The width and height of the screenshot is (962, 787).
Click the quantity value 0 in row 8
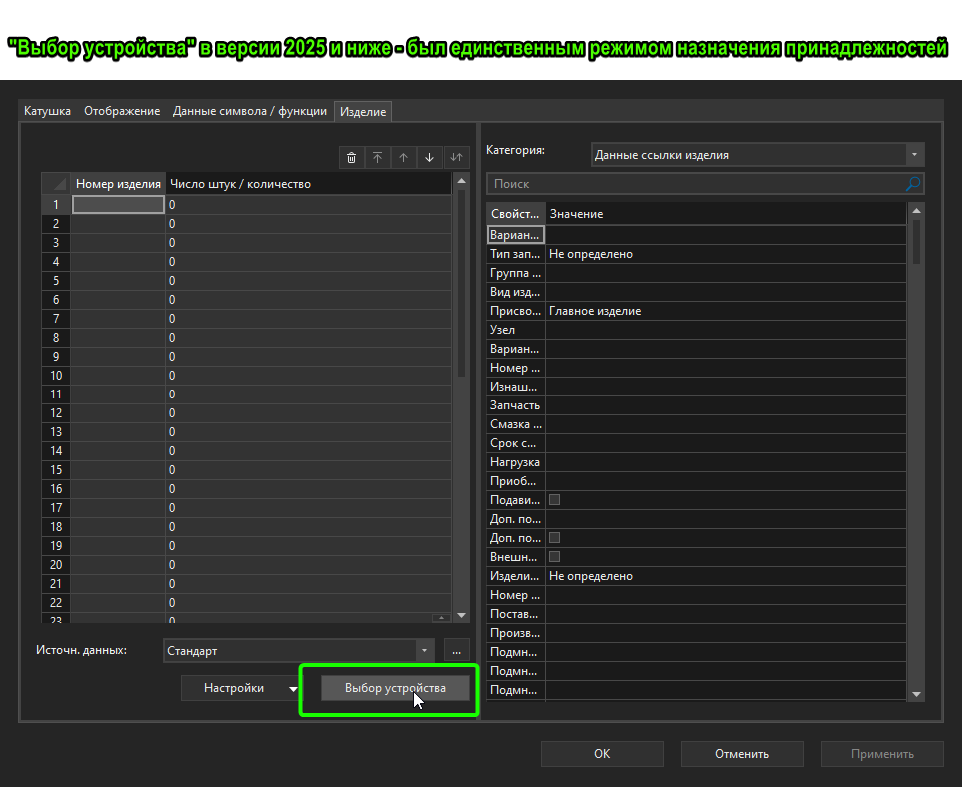click(x=308, y=338)
